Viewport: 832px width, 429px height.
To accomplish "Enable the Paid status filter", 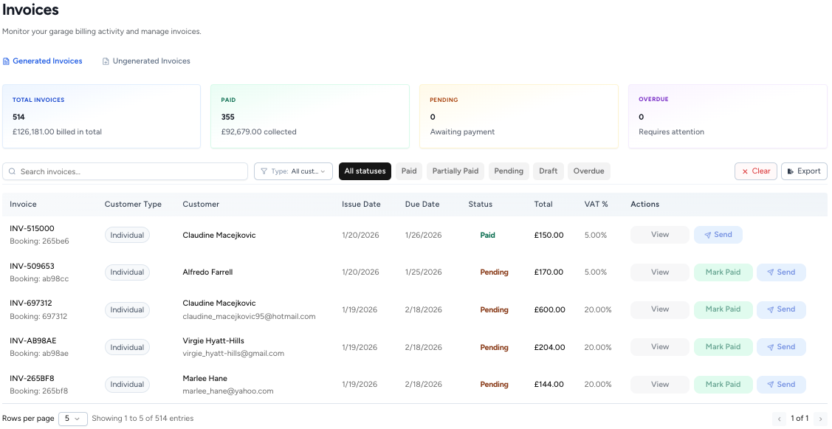I will (x=408, y=171).
